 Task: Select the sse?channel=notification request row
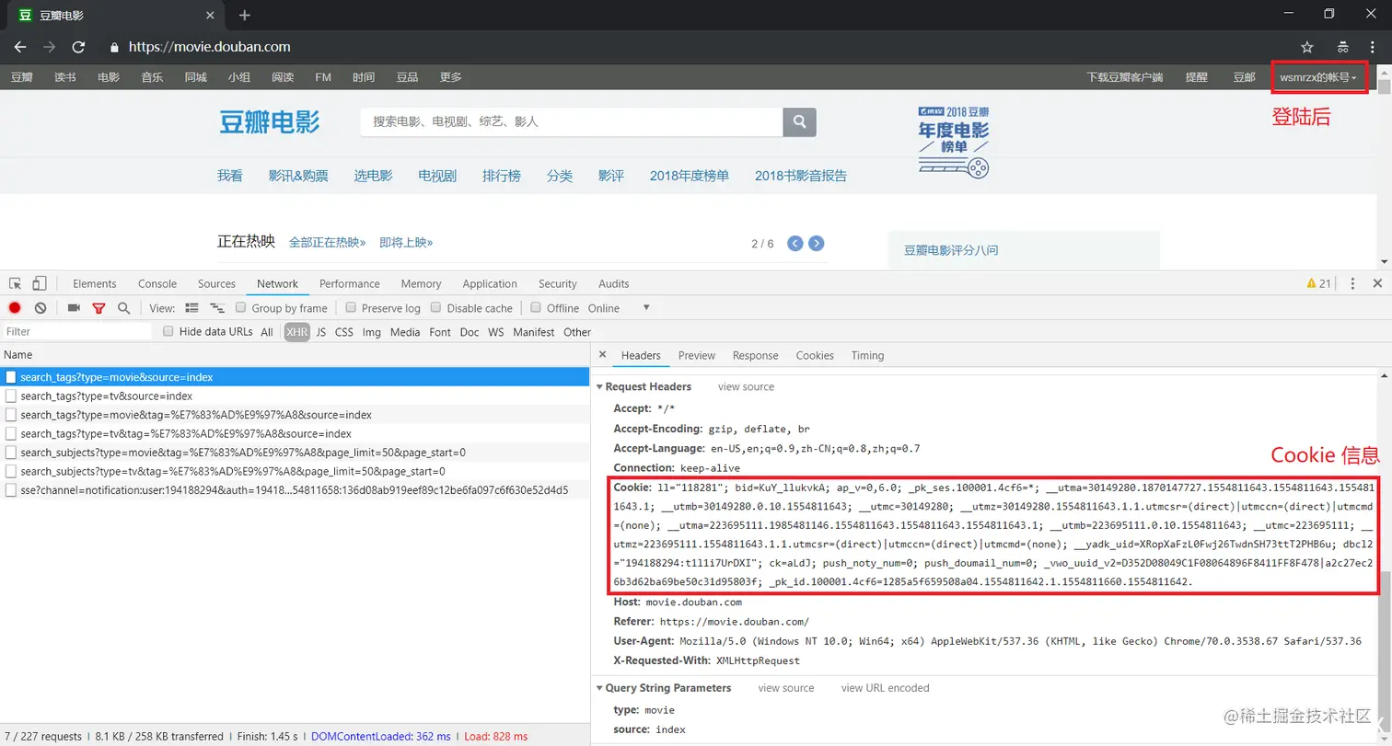pyautogui.click(x=295, y=490)
